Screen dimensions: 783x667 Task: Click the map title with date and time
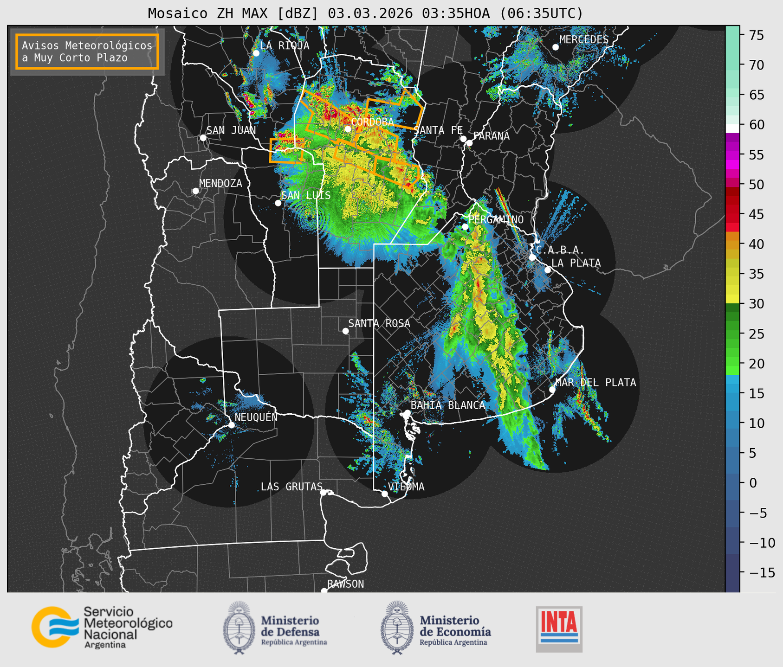click(x=365, y=13)
